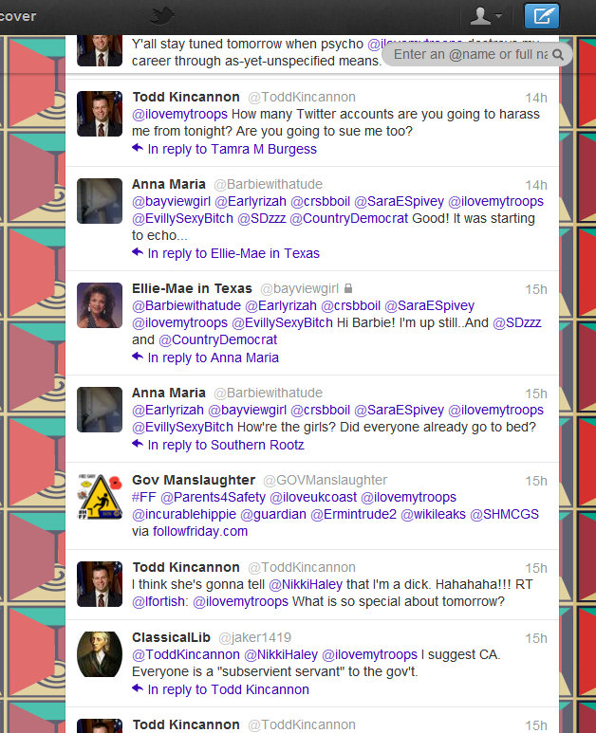Open the @CountryDemocrat mention in Anna Maria's tweet
This screenshot has width=596, height=733.
(349, 219)
